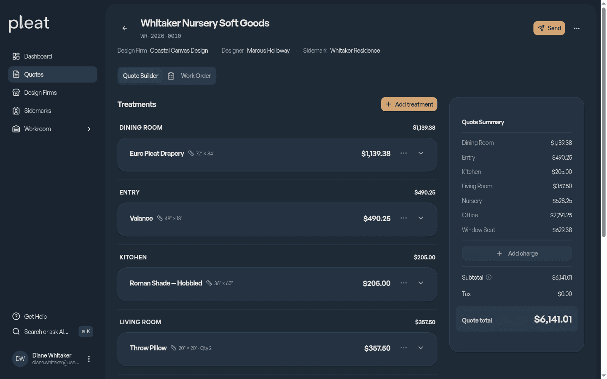Open Get Help
Viewport: 607px width, 379px height.
point(53,317)
